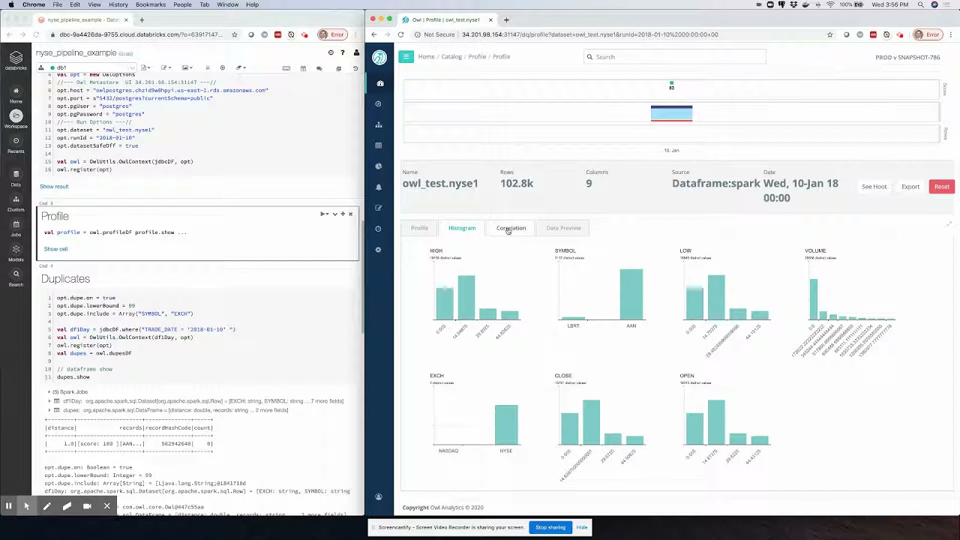Click the Stop sharing button

550,527
